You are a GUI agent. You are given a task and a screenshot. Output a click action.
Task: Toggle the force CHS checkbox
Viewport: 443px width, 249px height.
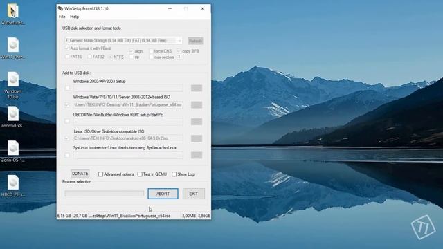pyautogui.click(x=151, y=51)
